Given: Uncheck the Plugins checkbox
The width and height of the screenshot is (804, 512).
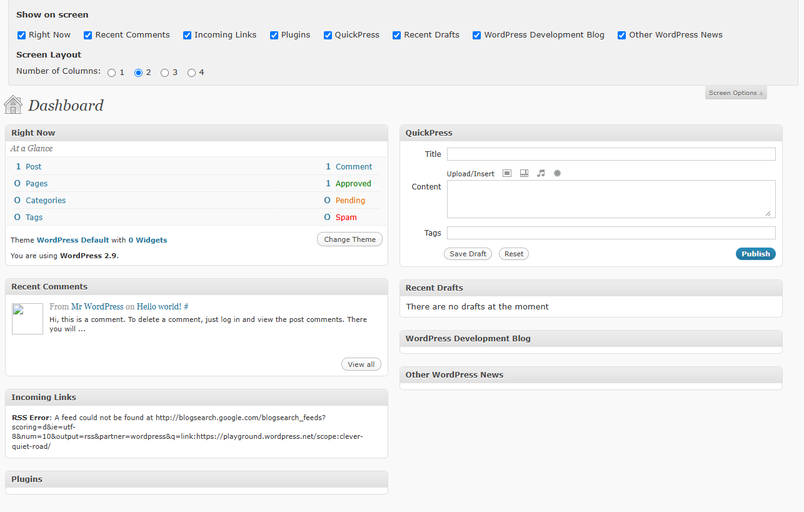Looking at the screenshot, I should pyautogui.click(x=274, y=35).
